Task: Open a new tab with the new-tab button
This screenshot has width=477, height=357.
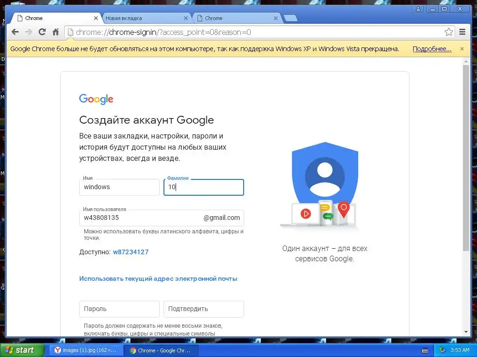Action: click(291, 19)
